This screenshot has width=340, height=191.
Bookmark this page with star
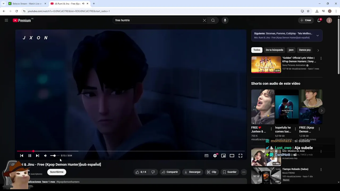coord(308,11)
